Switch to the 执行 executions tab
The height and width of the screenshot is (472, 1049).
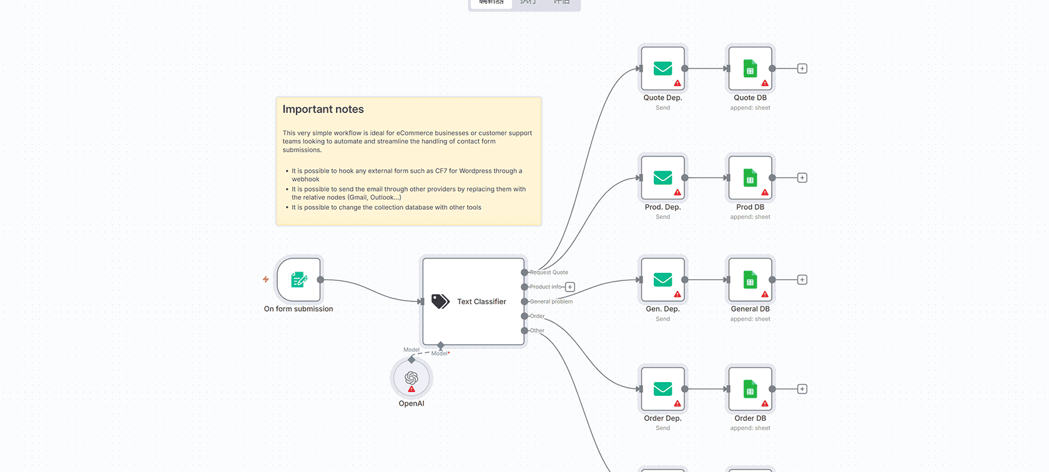528,3
